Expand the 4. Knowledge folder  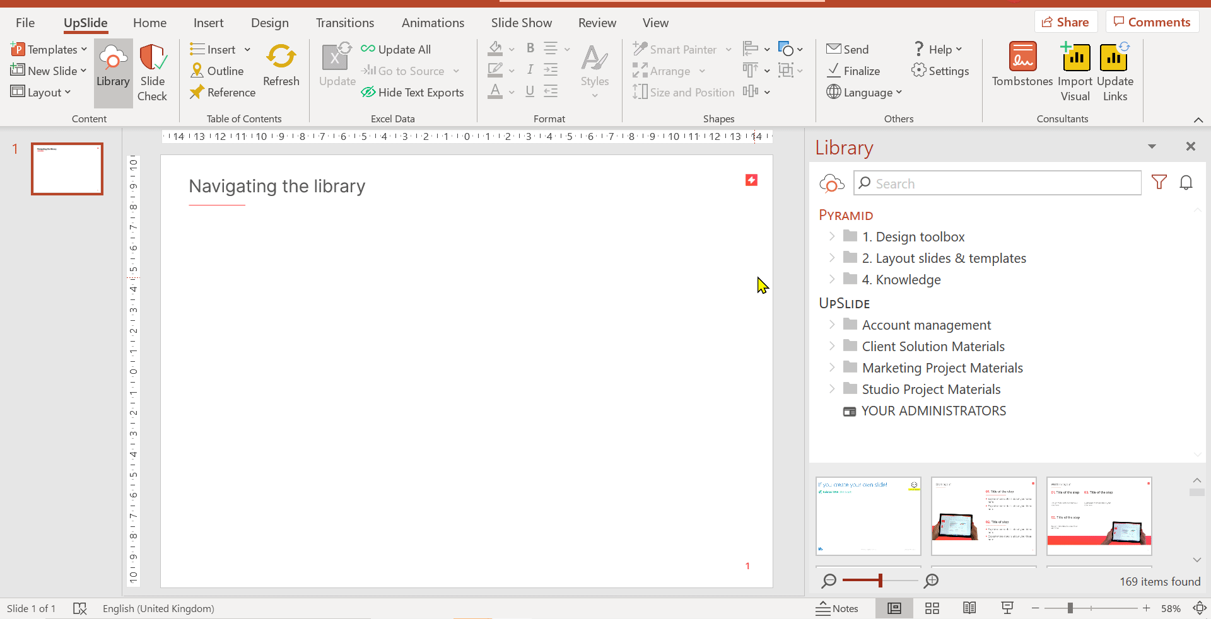point(832,279)
